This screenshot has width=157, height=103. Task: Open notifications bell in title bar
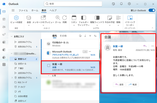click(121, 4)
